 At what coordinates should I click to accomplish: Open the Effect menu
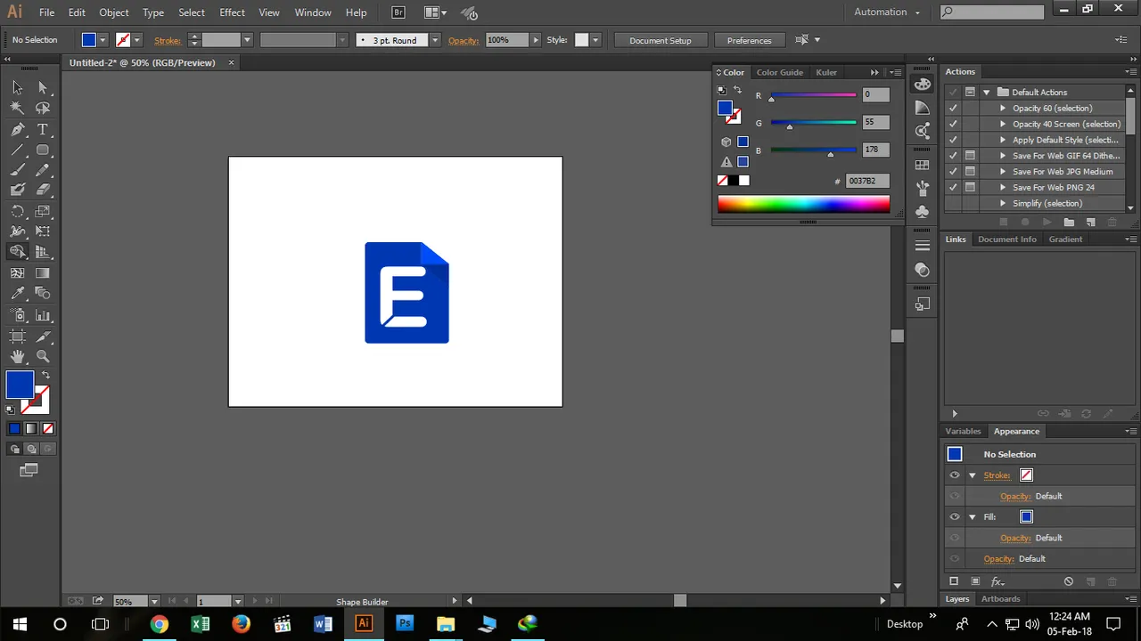pos(232,12)
